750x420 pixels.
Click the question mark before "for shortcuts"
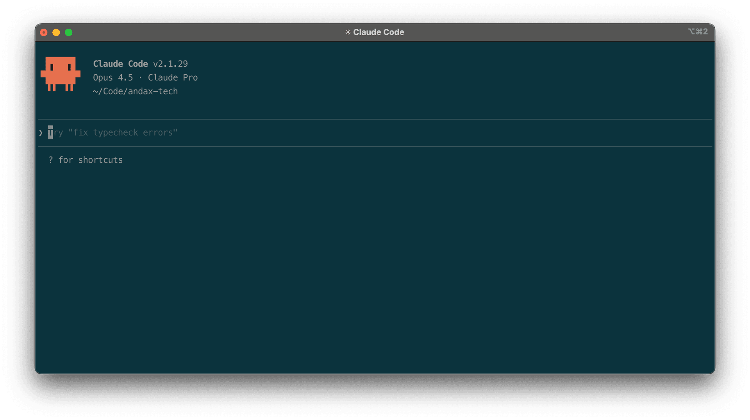click(50, 160)
